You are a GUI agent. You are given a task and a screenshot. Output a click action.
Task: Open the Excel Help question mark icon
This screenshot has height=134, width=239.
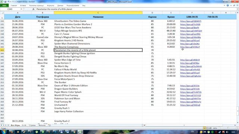[227, 5]
